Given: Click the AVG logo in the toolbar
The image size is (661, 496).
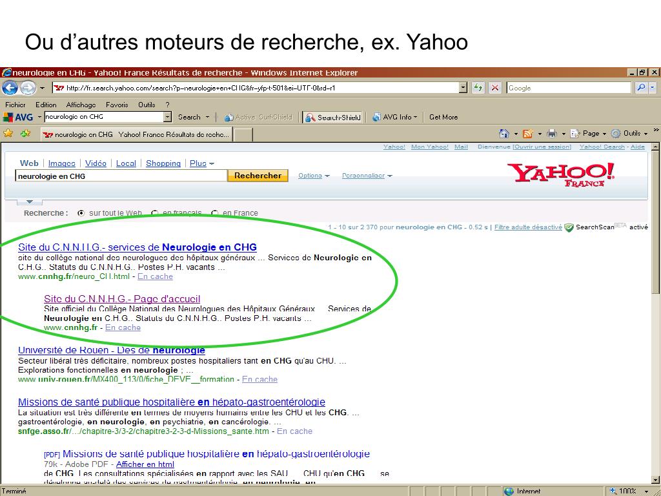Looking at the screenshot, I should [18, 117].
